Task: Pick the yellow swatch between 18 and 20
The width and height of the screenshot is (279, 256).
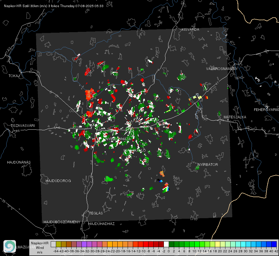Action: [217, 244]
